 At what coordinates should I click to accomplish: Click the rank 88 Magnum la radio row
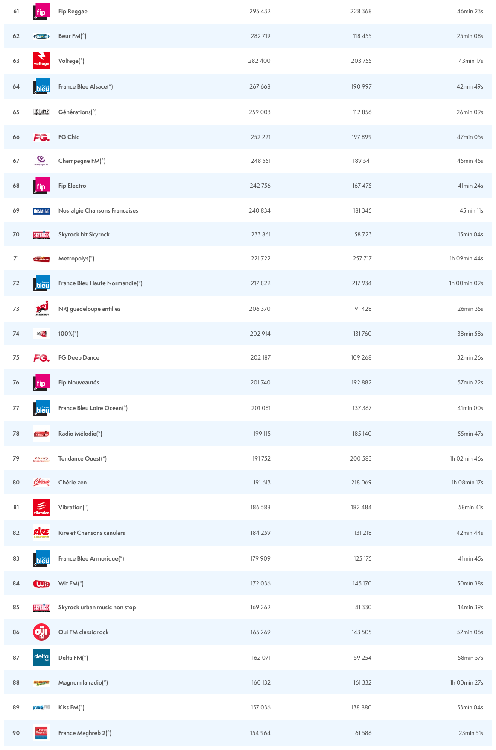click(248, 682)
